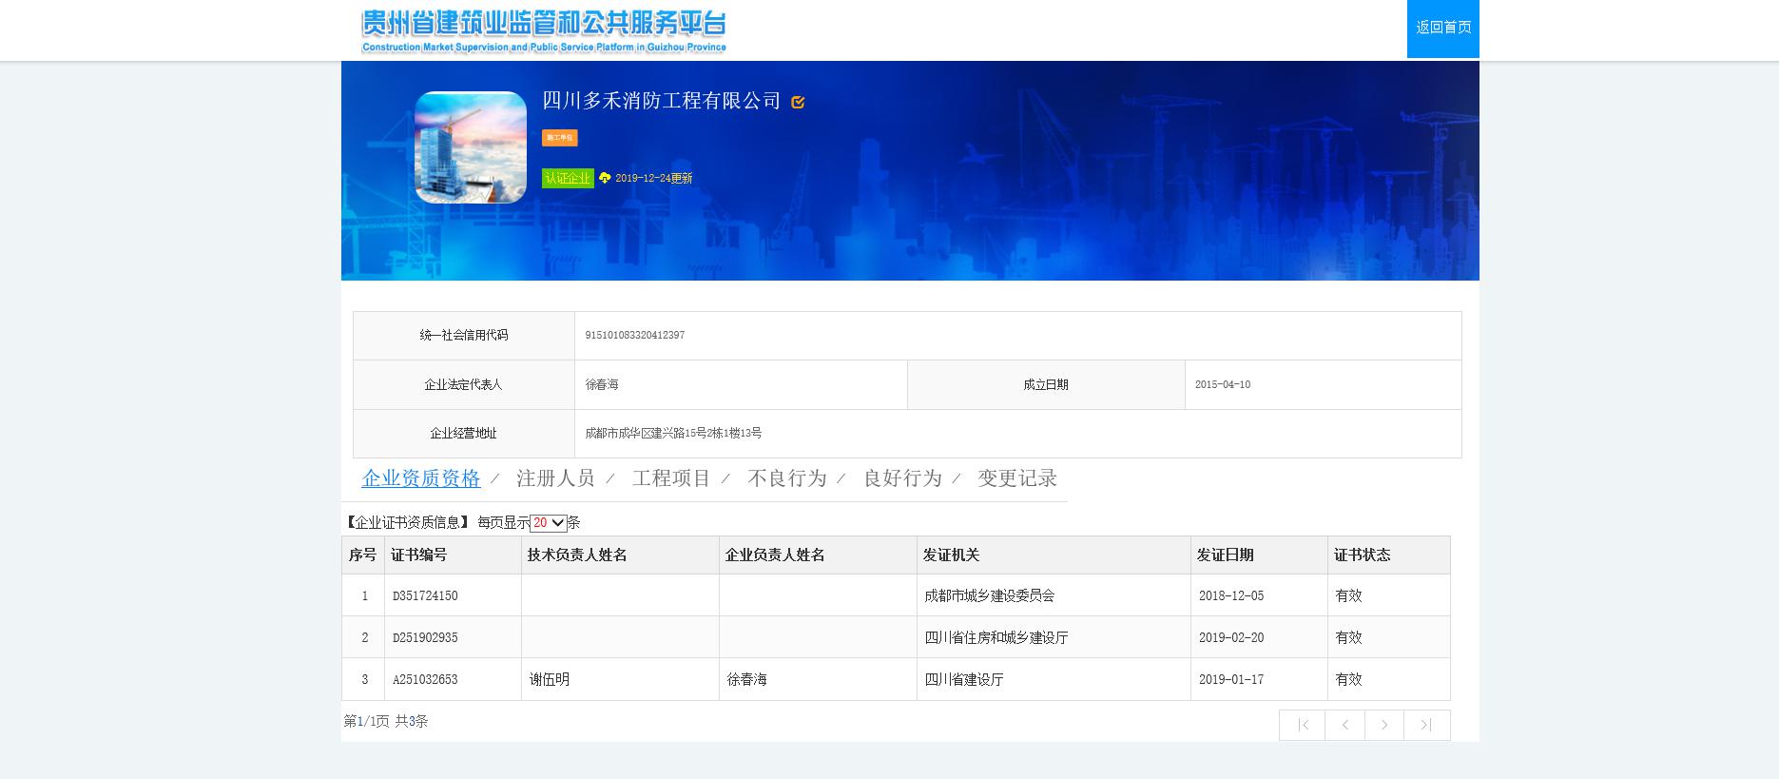Click 徐春海 in the certificate table row
Image resolution: width=1779 pixels, height=779 pixels.
747,680
